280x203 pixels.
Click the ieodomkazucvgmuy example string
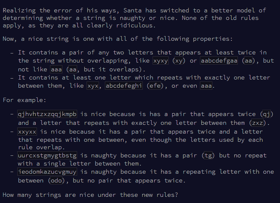point(47,172)
